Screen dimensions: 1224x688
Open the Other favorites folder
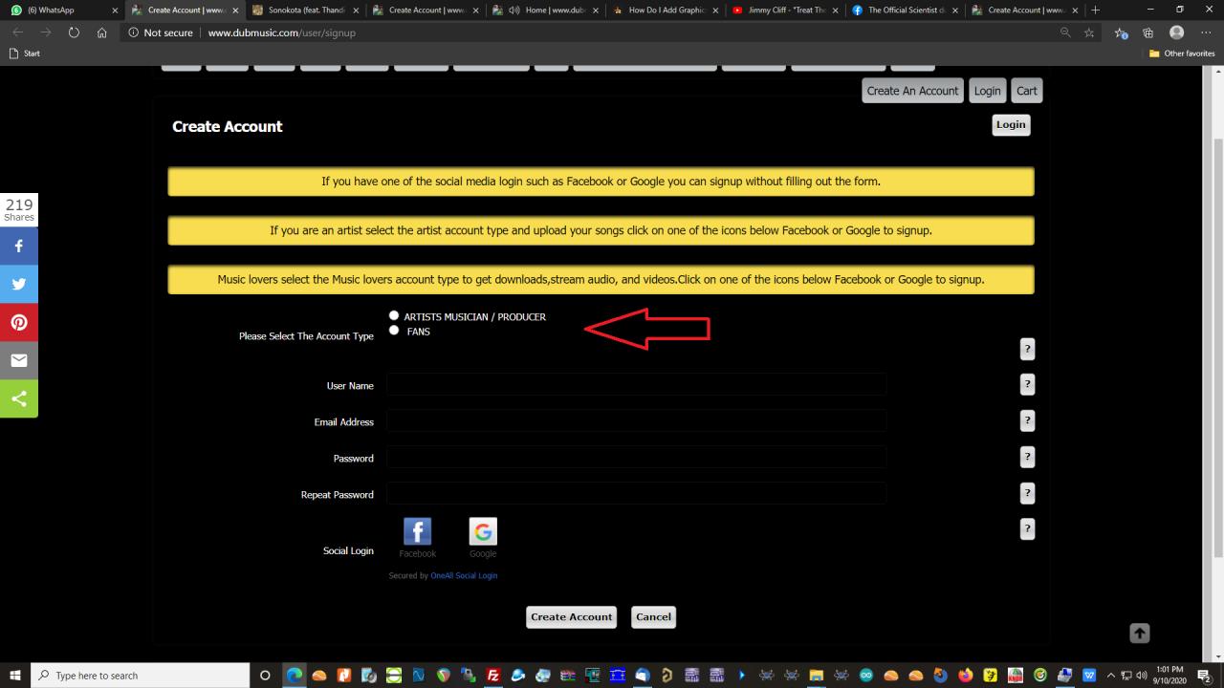(x=1182, y=54)
